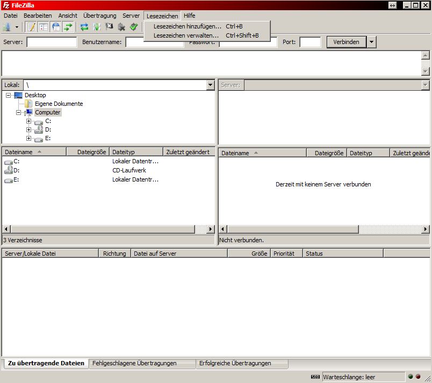Sort local list by Zuletzt geändert
The width and height of the screenshot is (432, 383).
(189, 152)
